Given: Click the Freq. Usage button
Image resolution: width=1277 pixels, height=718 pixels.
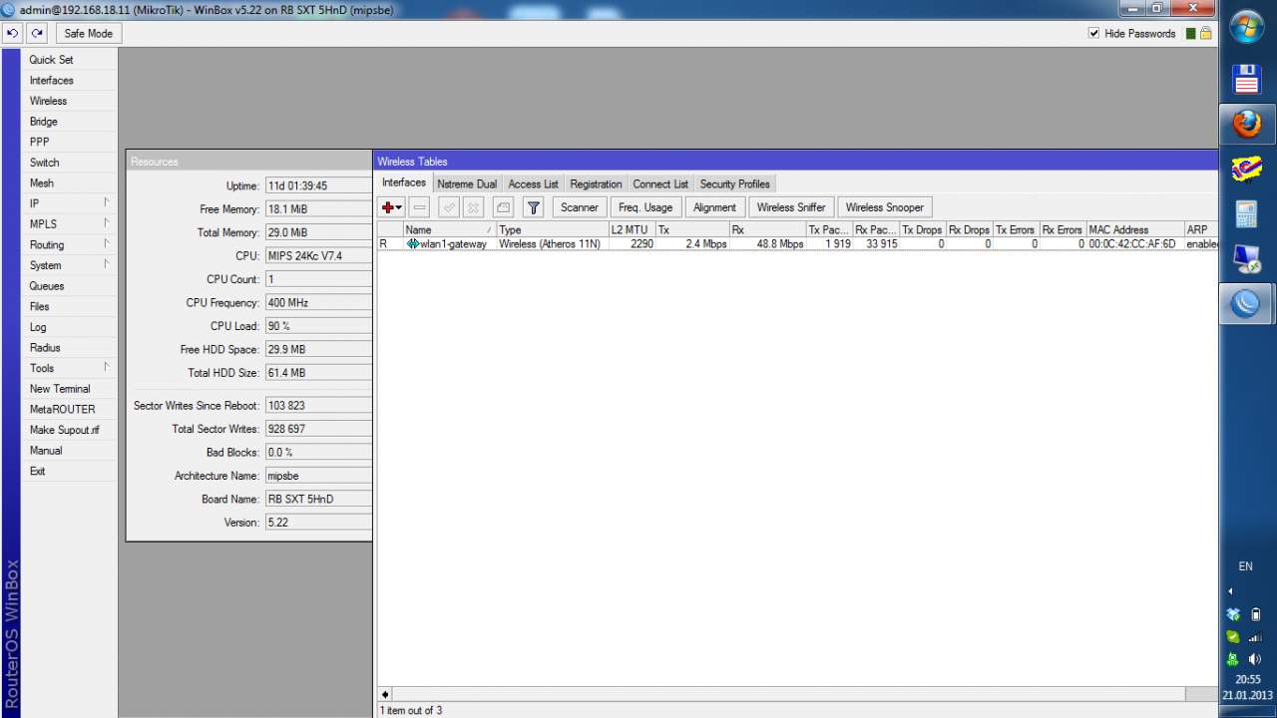Looking at the screenshot, I should [645, 207].
